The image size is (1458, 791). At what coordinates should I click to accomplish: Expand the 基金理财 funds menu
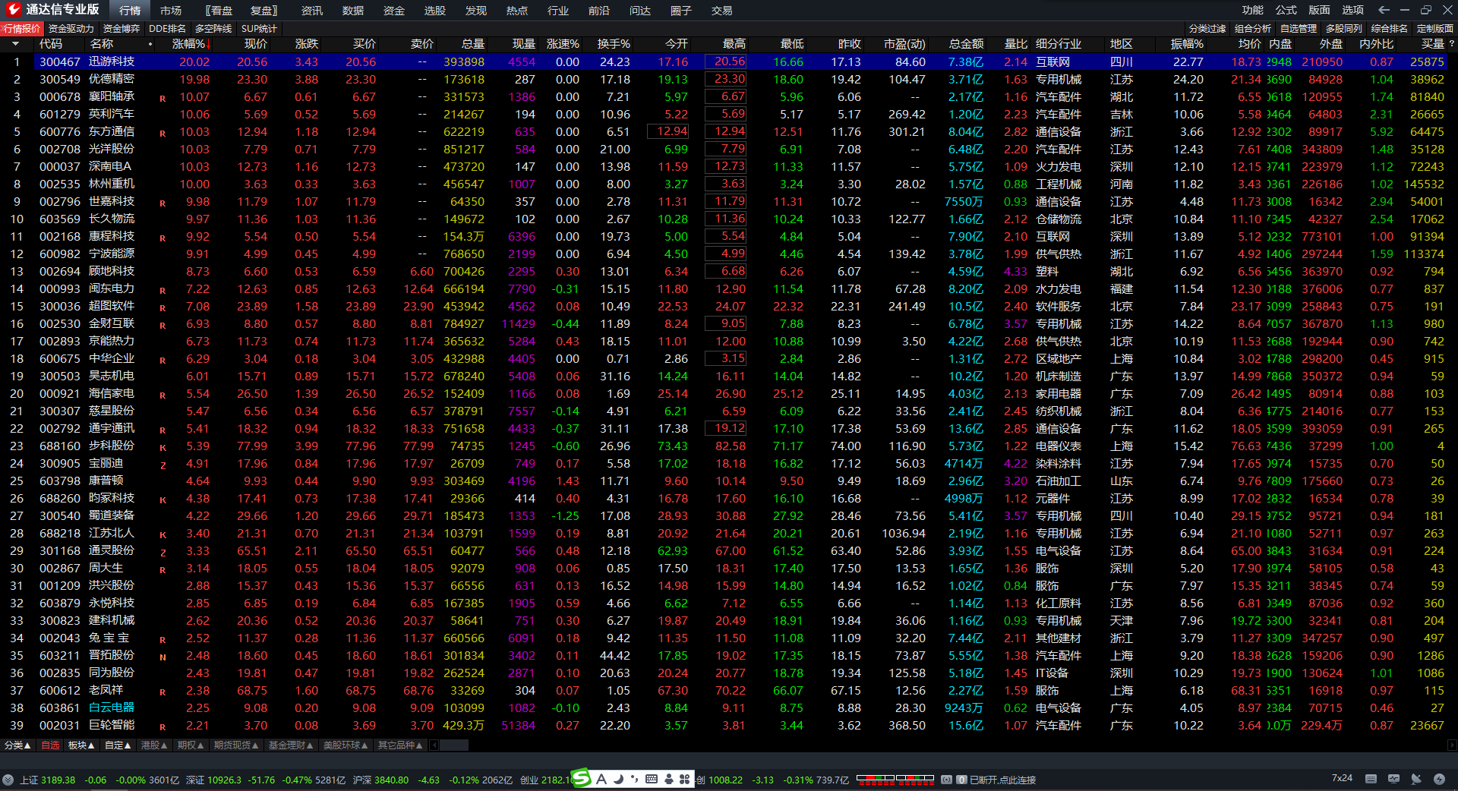click(x=291, y=745)
